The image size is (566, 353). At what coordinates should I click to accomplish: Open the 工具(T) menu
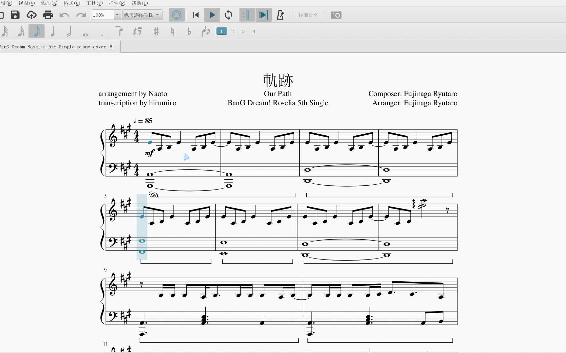pyautogui.click(x=94, y=3)
